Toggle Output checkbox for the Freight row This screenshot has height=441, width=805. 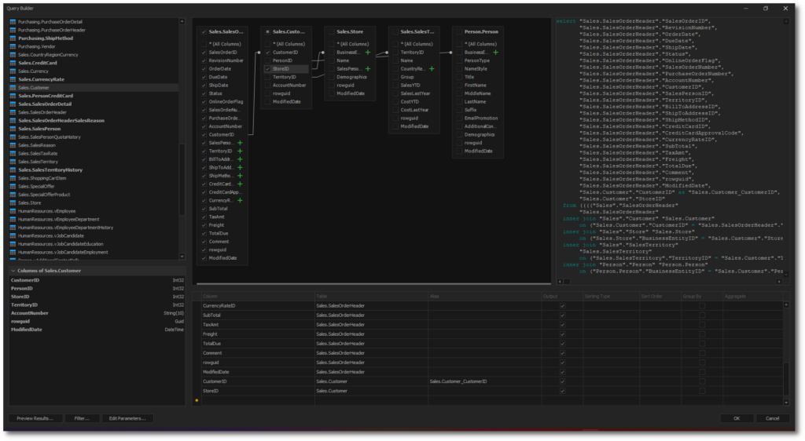[x=562, y=334]
